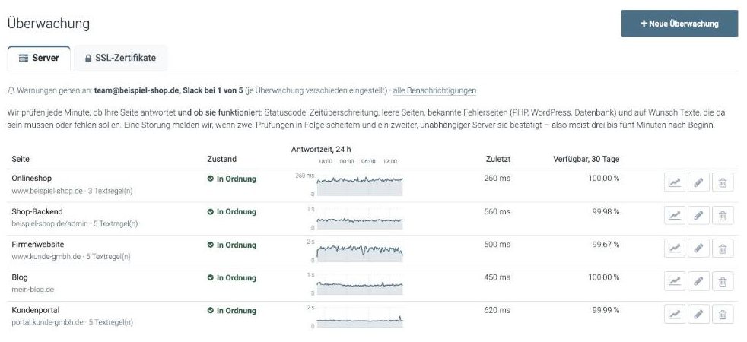The width and height of the screenshot is (747, 342).
Task: Click the 500 ms last response value
Action: click(x=497, y=245)
